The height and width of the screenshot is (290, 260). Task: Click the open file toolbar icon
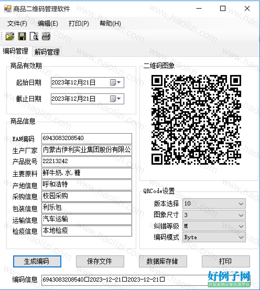10,36
